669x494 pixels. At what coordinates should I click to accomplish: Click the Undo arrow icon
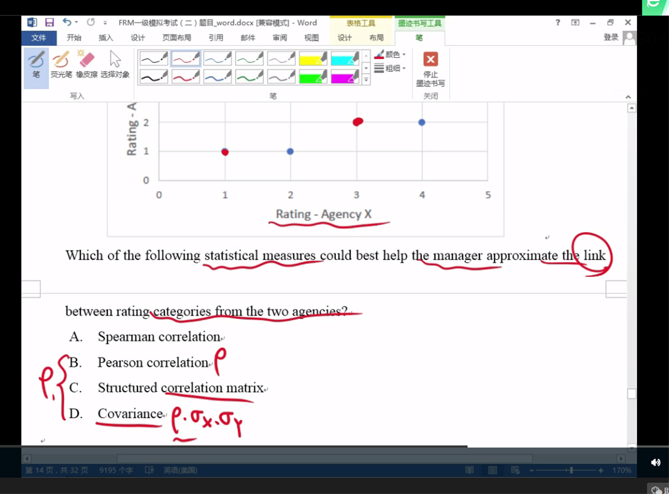(66, 22)
